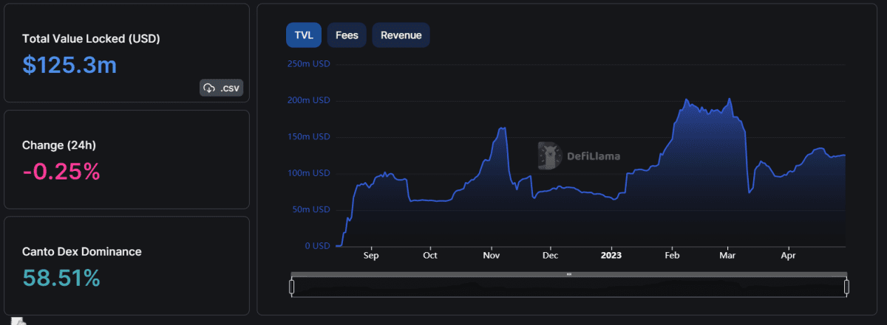887x325 pixels.
Task: Click the Dec label on the time axis
Action: coord(550,256)
